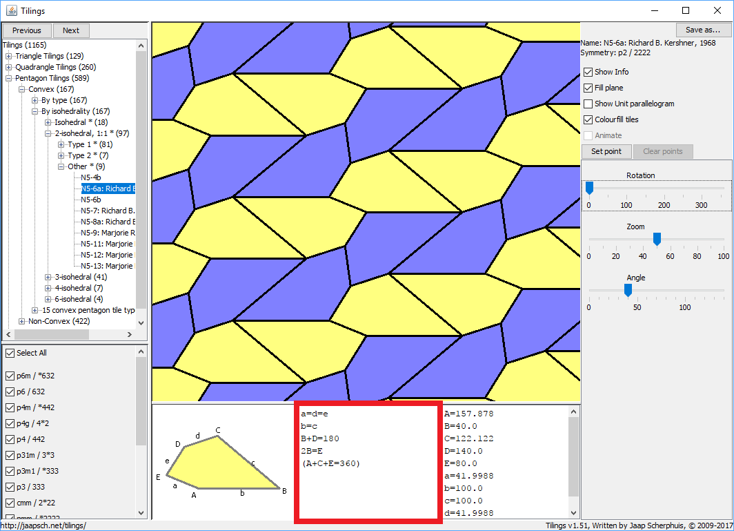The width and height of the screenshot is (734, 531).
Task: Select the N5-6a: Richard tiling row
Action: [108, 189]
